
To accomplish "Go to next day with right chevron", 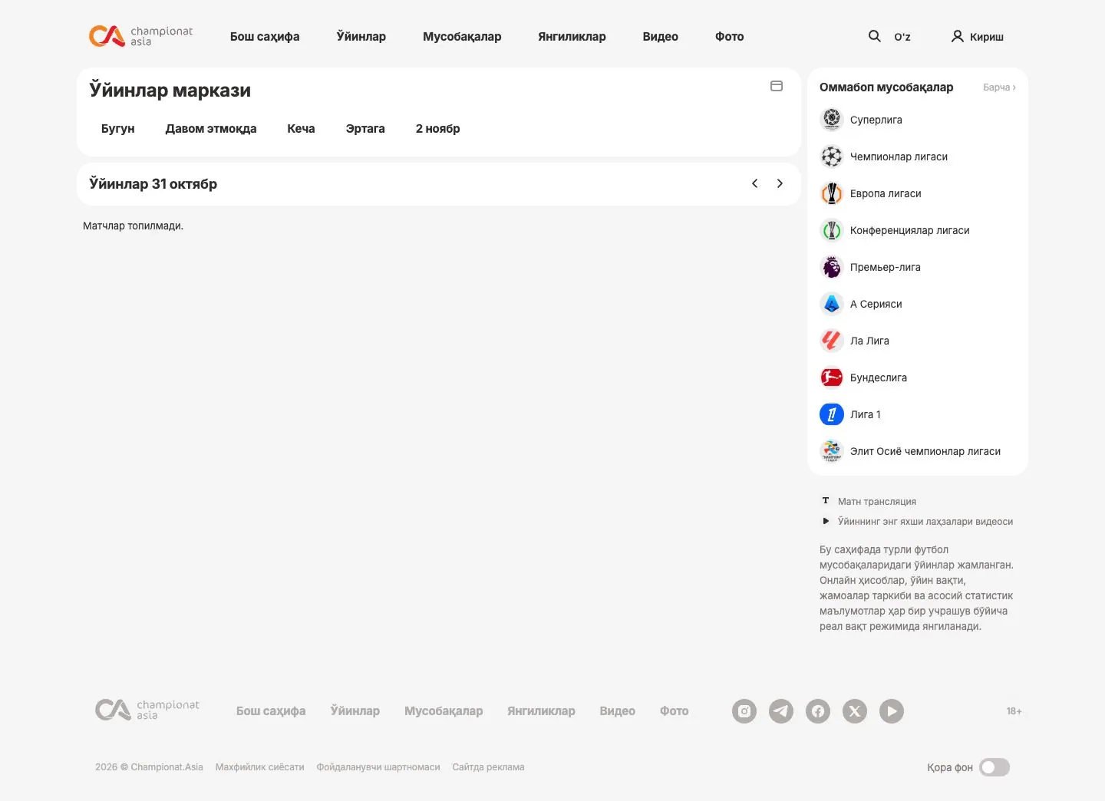I will 780,183.
